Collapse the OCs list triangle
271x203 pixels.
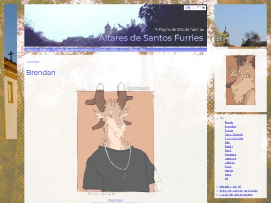(x=217, y=118)
